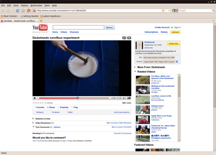This screenshot has width=216, height=155.
Task: Open the address bar URL dropdown arrow
Action: tap(169, 10)
